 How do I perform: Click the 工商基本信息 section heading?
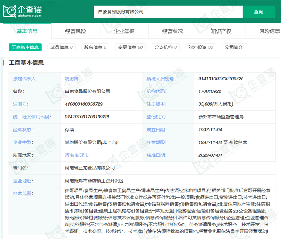click(x=26, y=63)
